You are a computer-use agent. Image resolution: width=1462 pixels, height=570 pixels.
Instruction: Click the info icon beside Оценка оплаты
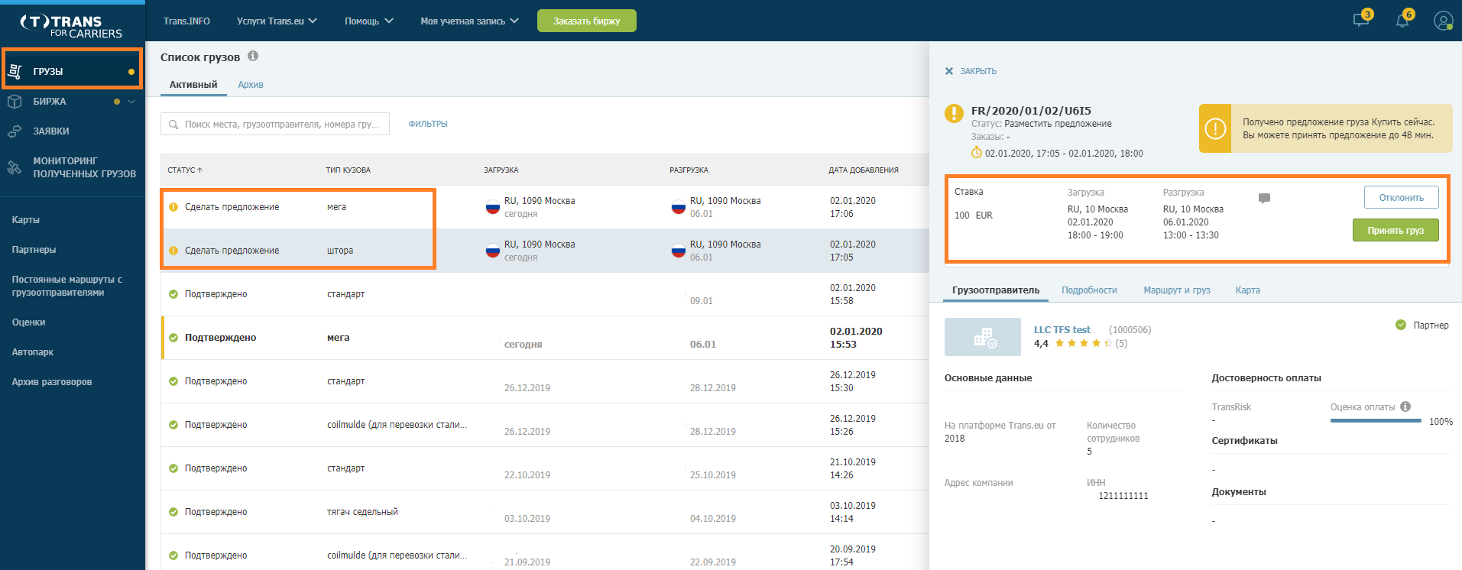tap(1405, 406)
